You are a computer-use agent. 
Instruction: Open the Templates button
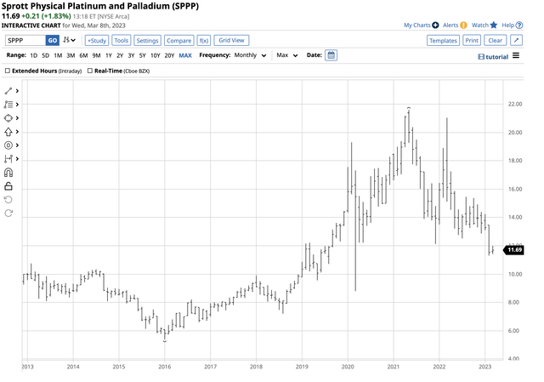pos(443,40)
